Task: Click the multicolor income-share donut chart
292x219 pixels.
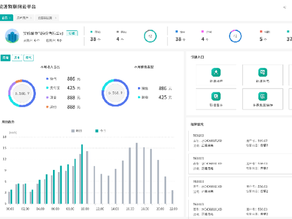Action: coord(22,93)
